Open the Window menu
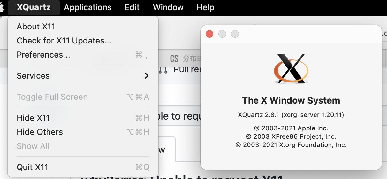This screenshot has width=387, height=179. pyautogui.click(x=168, y=7)
